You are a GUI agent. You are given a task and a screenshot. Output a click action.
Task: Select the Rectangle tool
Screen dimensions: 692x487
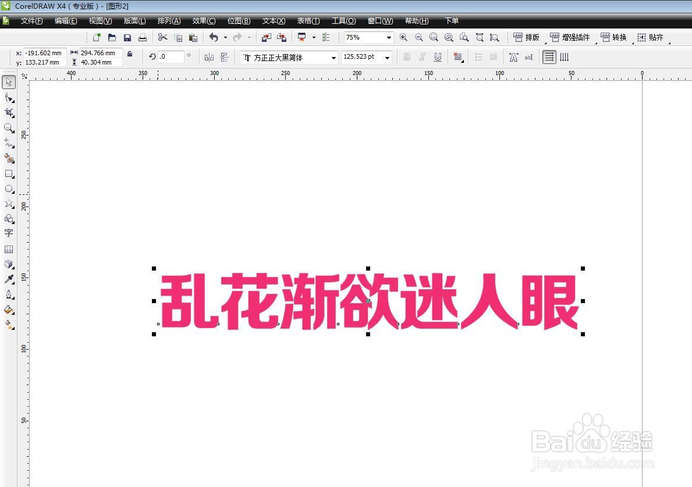[9, 174]
